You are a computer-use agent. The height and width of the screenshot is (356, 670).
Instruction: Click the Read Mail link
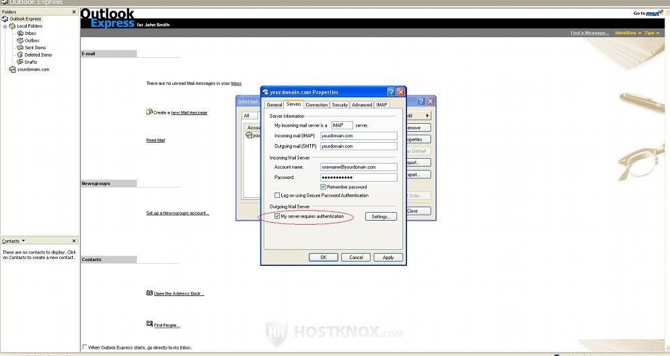tap(155, 140)
